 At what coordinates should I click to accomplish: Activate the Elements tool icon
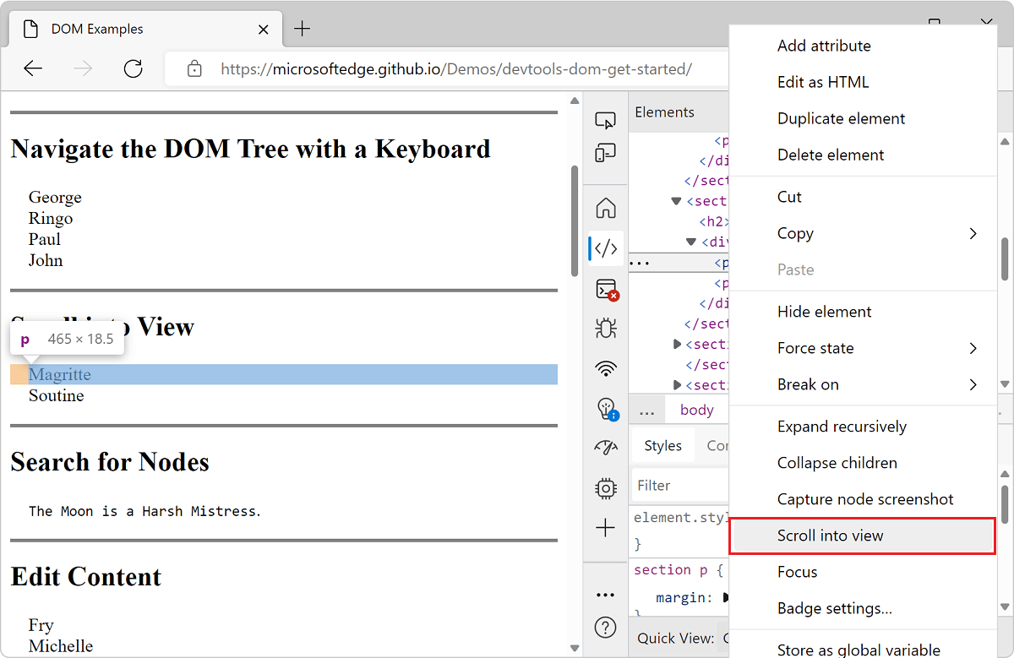pos(605,247)
